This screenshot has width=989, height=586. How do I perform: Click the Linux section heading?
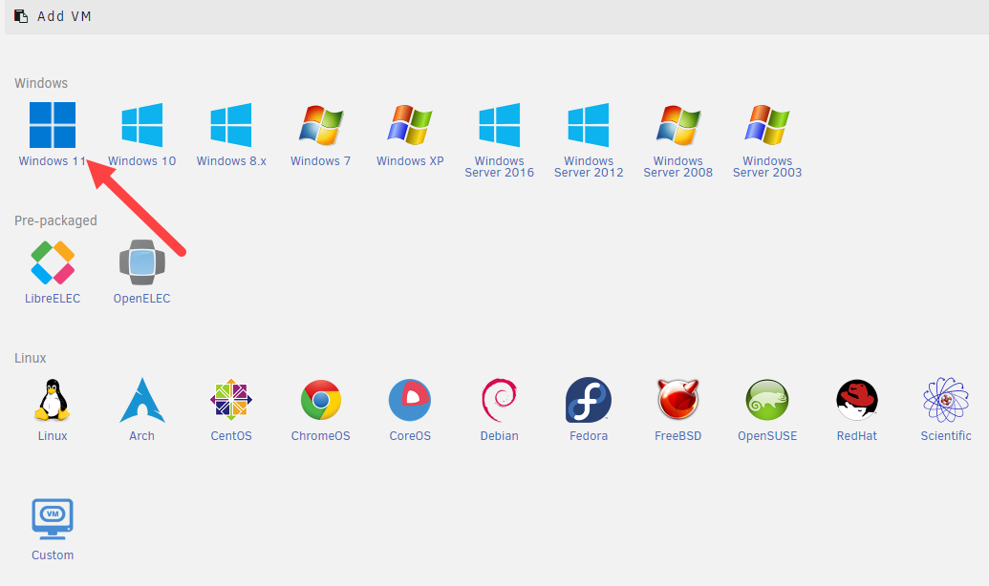(x=31, y=358)
